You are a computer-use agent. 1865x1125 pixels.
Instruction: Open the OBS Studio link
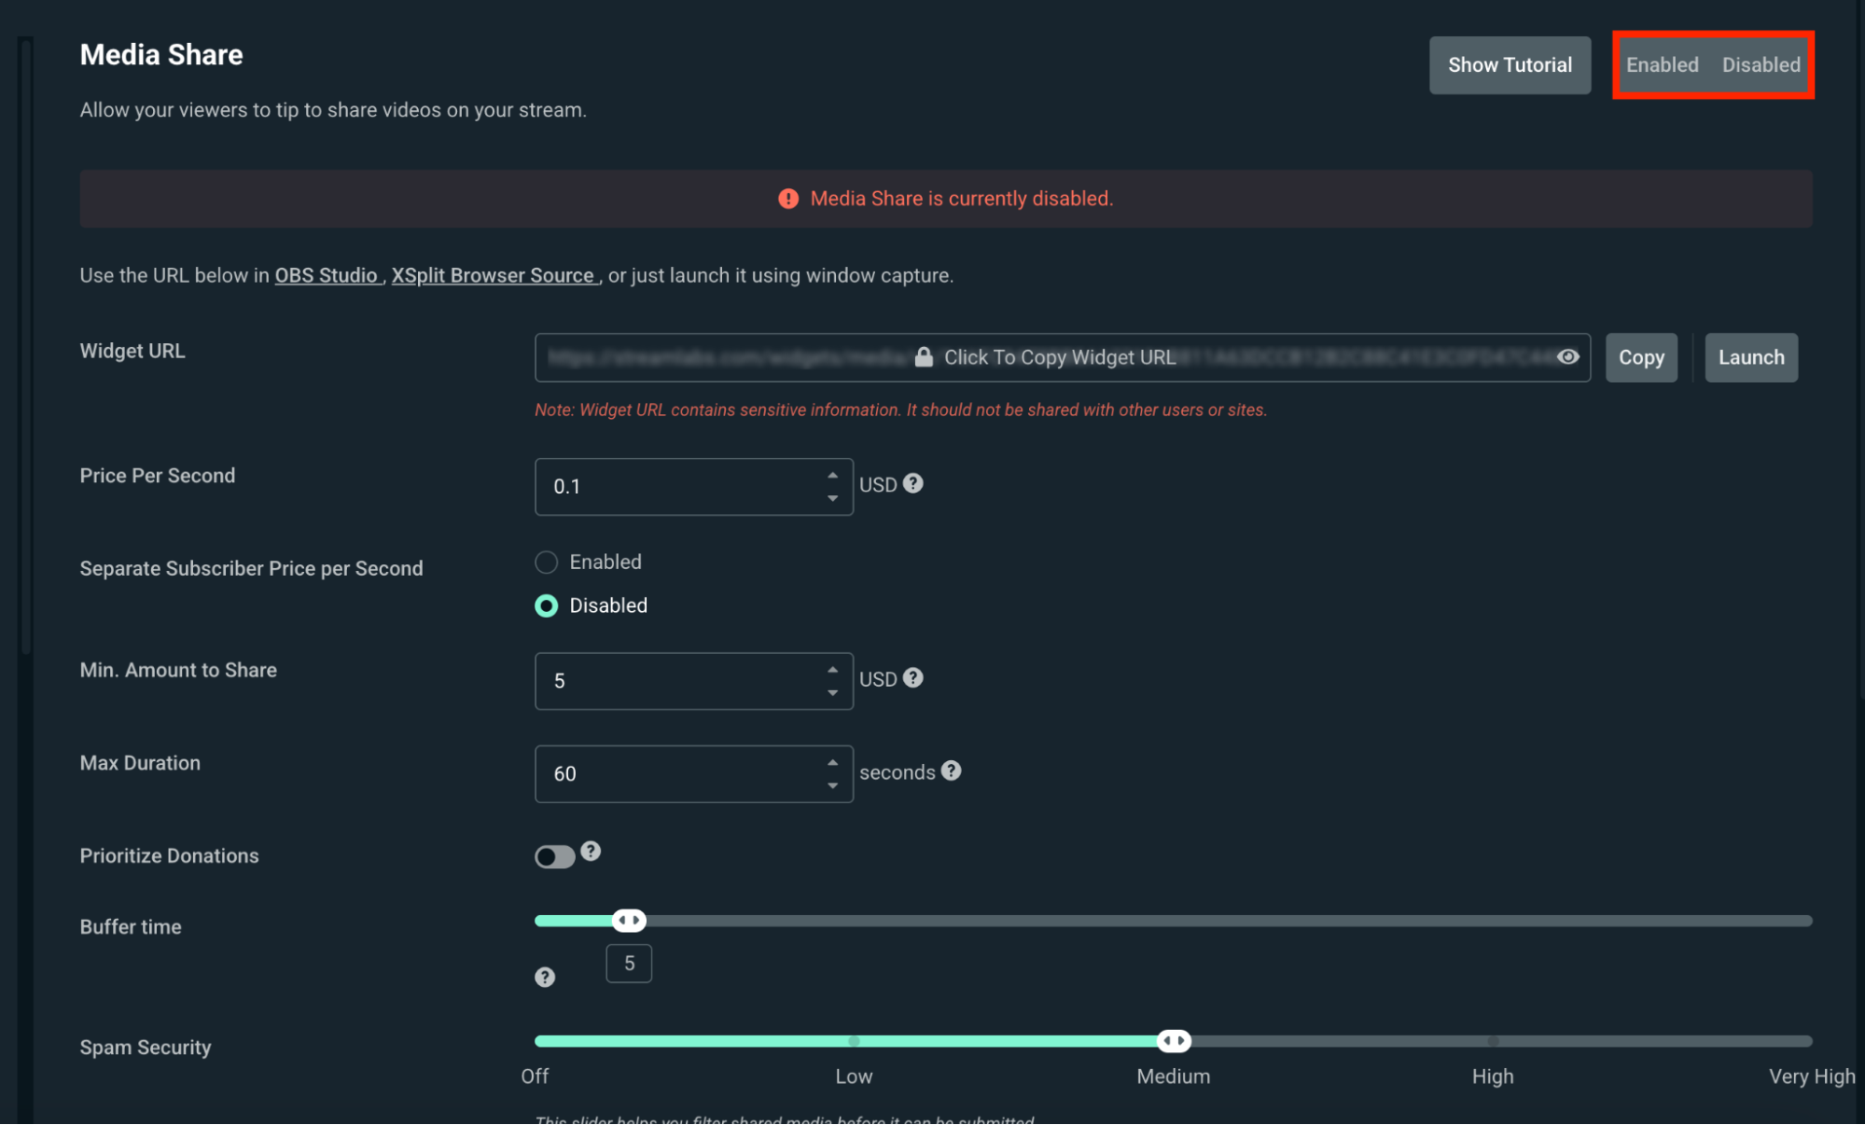[327, 275]
